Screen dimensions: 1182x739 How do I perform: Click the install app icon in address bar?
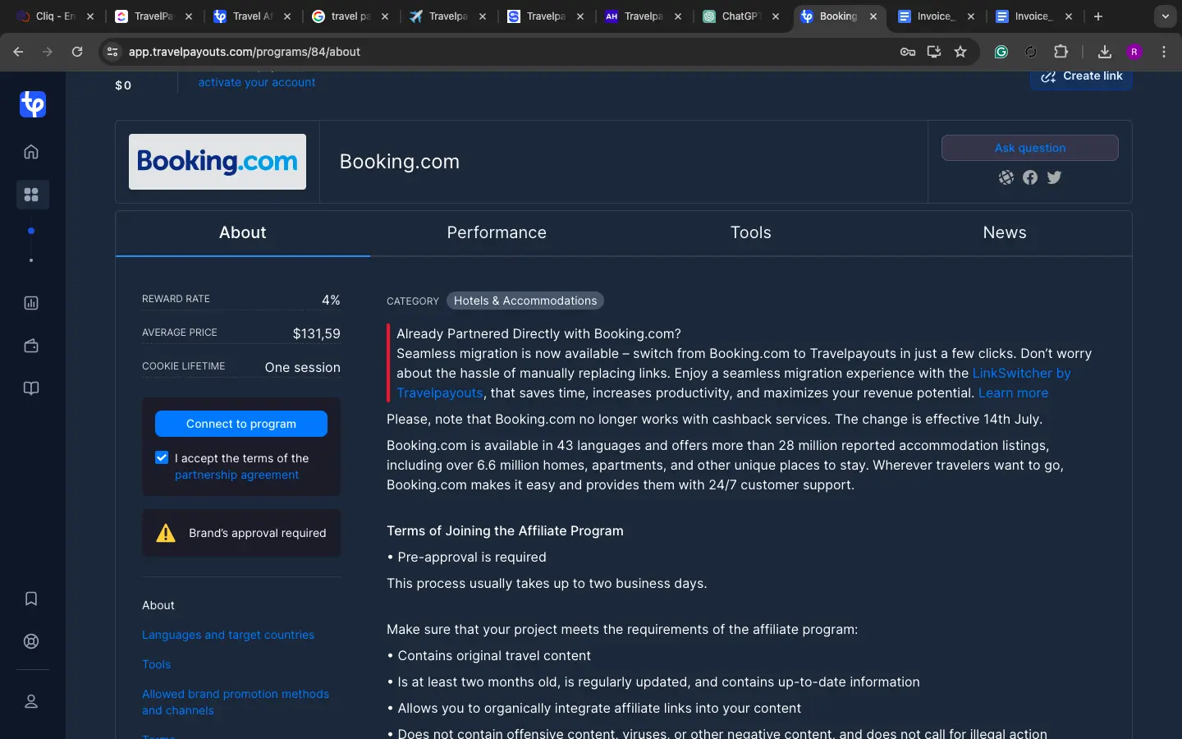coord(934,52)
